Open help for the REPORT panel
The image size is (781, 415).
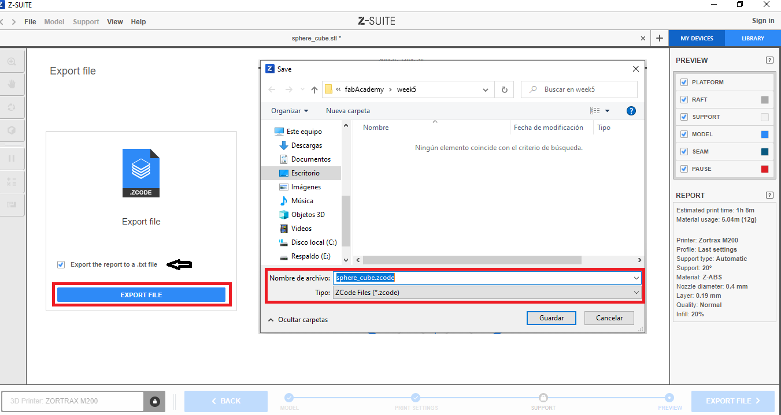tap(769, 195)
